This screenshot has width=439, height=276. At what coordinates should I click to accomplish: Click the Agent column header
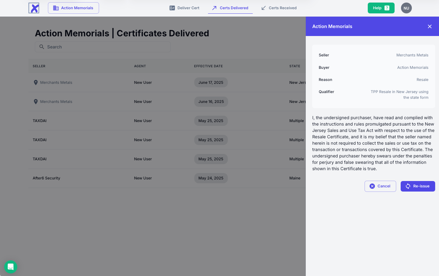(140, 66)
